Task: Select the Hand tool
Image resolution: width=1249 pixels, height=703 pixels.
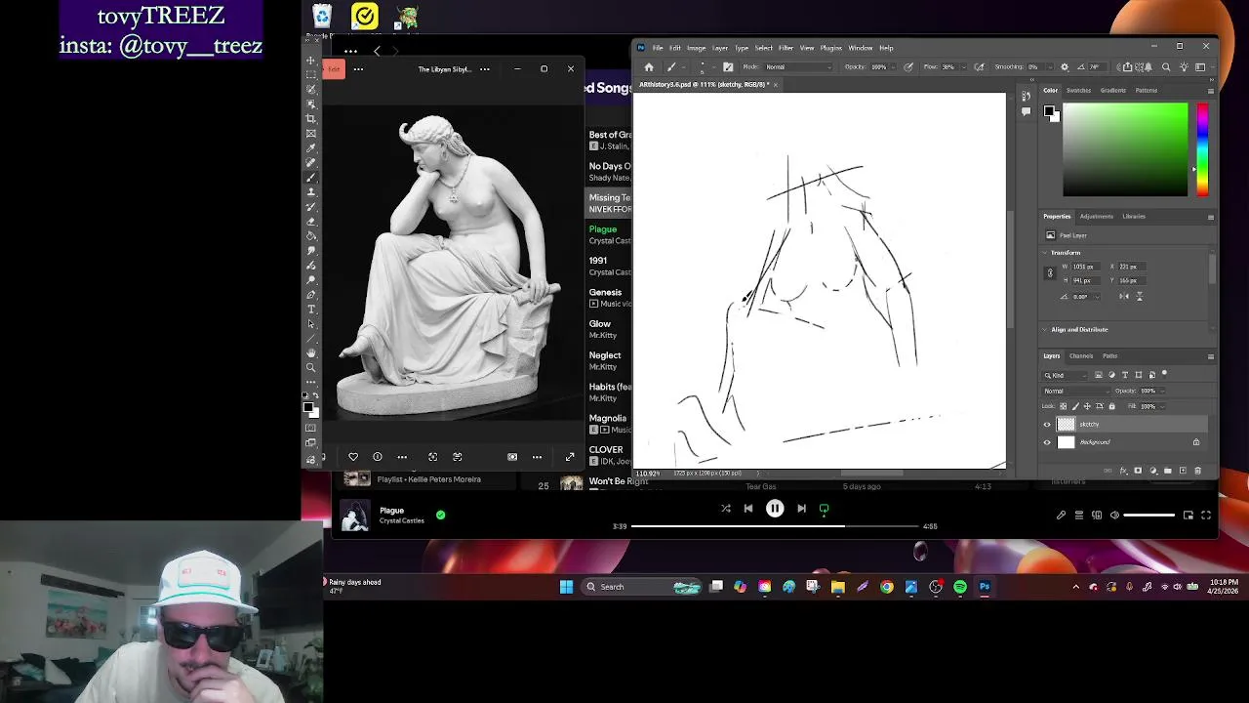Action: point(311,353)
